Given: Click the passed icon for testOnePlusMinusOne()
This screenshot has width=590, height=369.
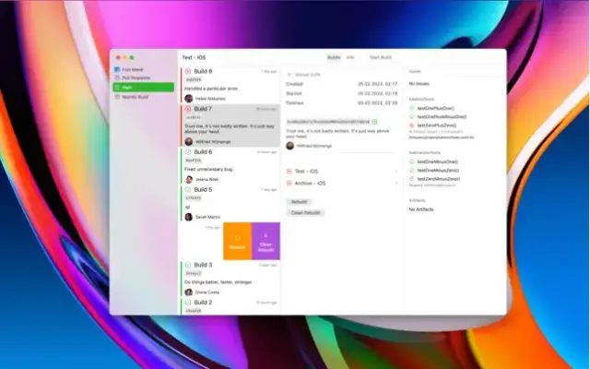Looking at the screenshot, I should (x=412, y=117).
